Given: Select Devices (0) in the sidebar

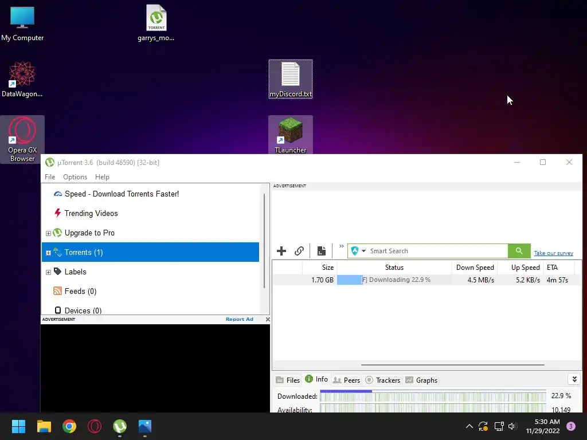Looking at the screenshot, I should click(83, 311).
